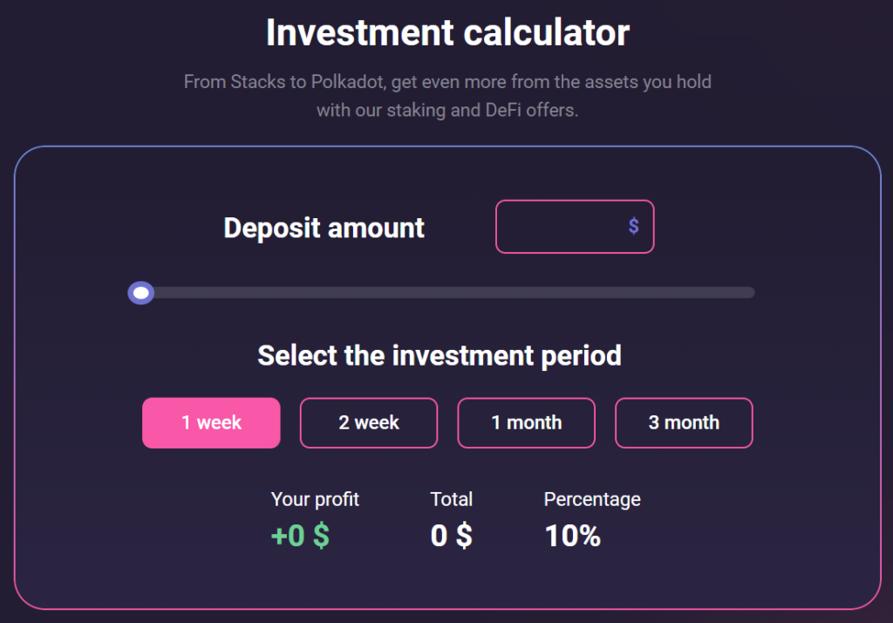Click the deposit slider's round handle
The image size is (893, 623).
[x=141, y=293]
